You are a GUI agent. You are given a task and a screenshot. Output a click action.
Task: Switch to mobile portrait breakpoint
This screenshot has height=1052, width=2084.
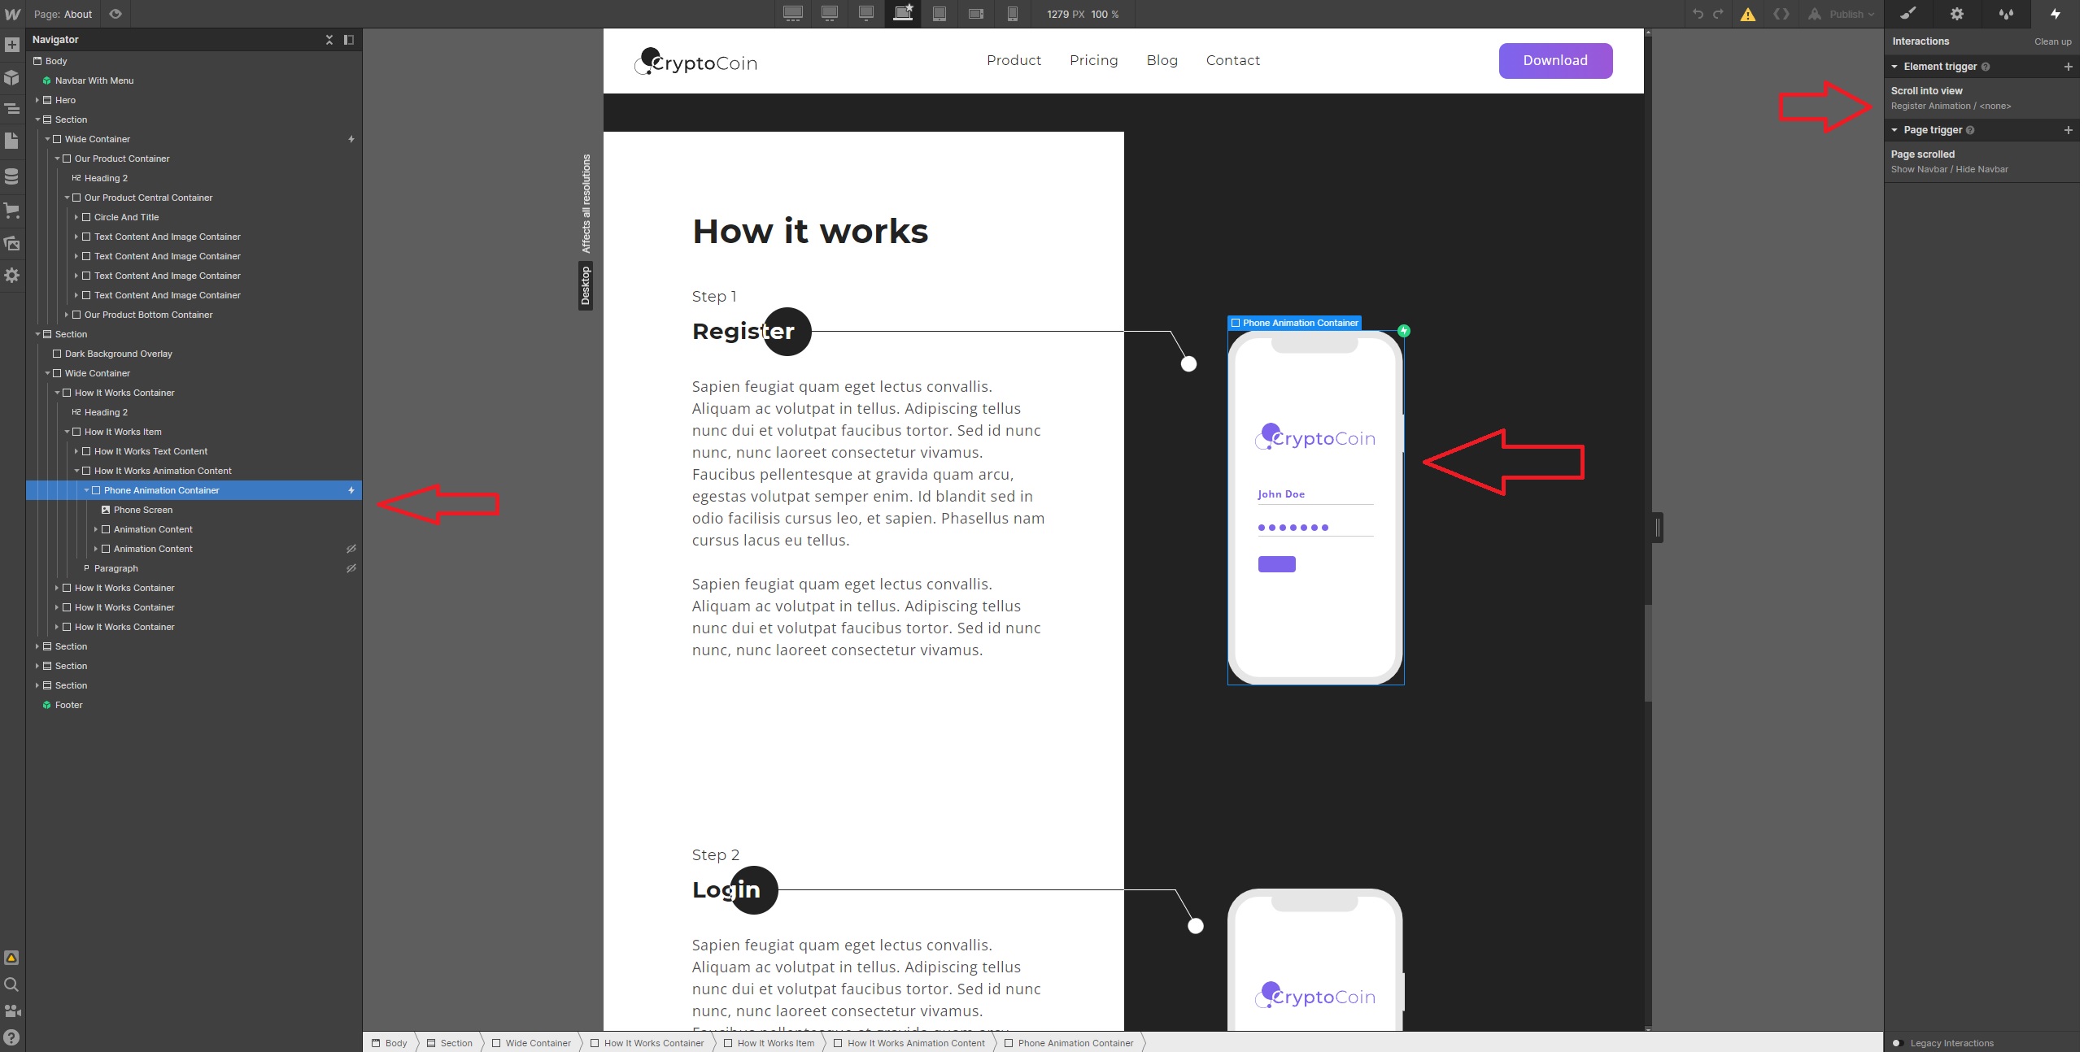tap(1013, 14)
